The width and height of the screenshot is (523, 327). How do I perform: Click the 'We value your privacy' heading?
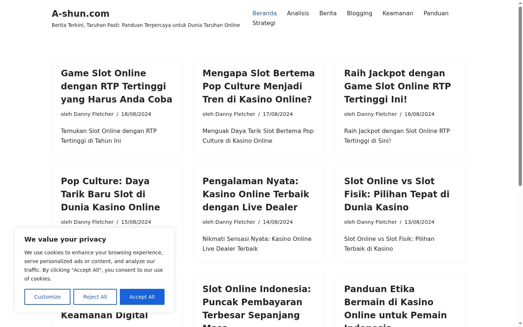65,239
